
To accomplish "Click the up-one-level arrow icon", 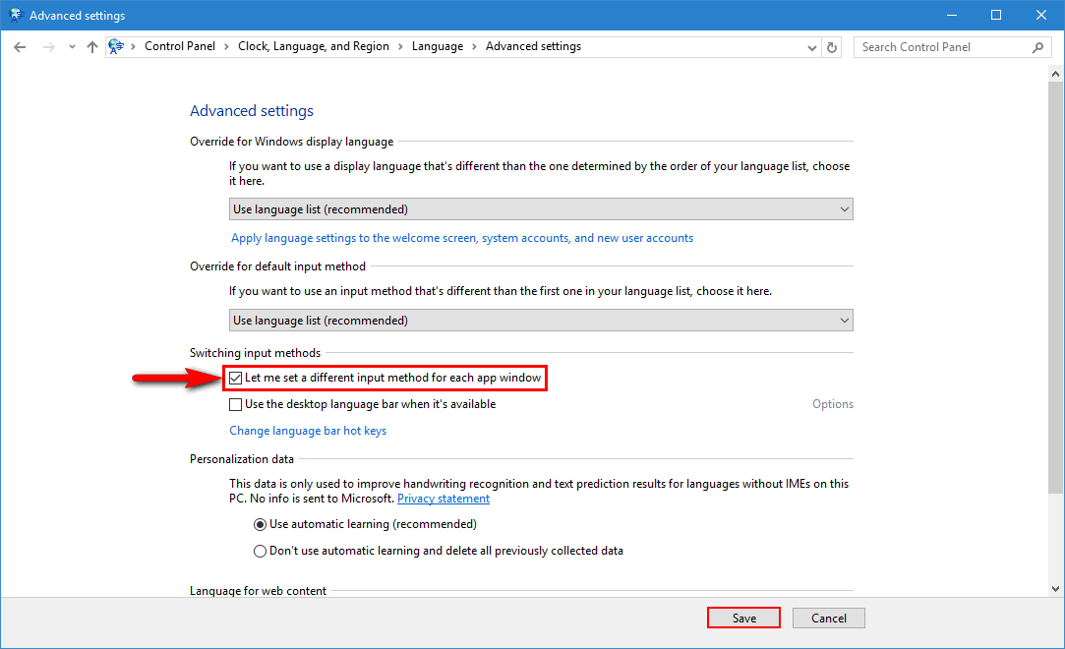I will click(91, 46).
